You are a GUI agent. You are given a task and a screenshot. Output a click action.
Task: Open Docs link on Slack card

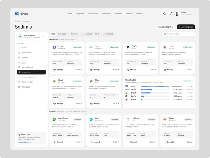pyautogui.click(x=116, y=104)
